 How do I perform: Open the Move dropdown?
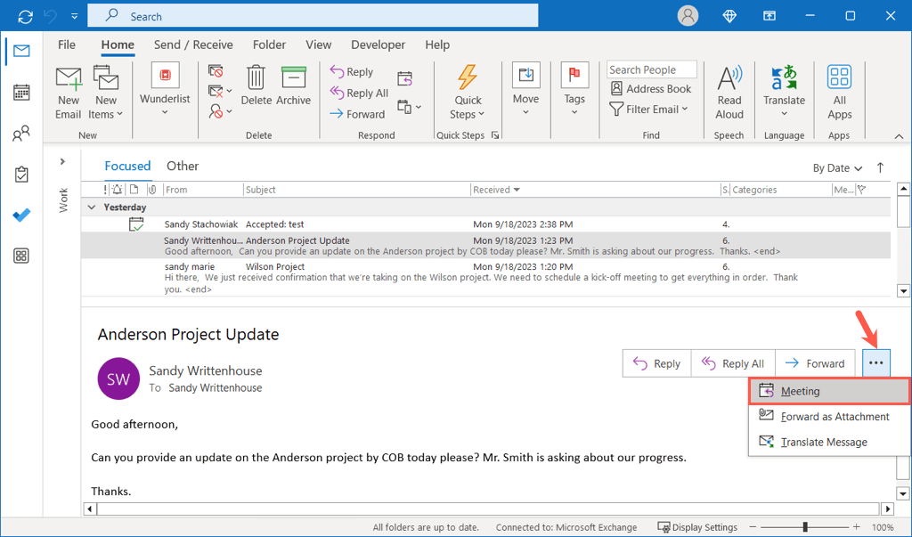[x=525, y=89]
